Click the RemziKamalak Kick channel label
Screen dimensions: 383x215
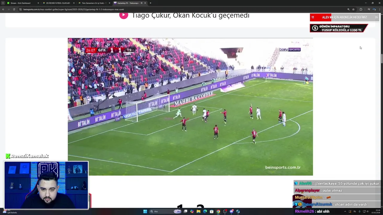[27, 156]
